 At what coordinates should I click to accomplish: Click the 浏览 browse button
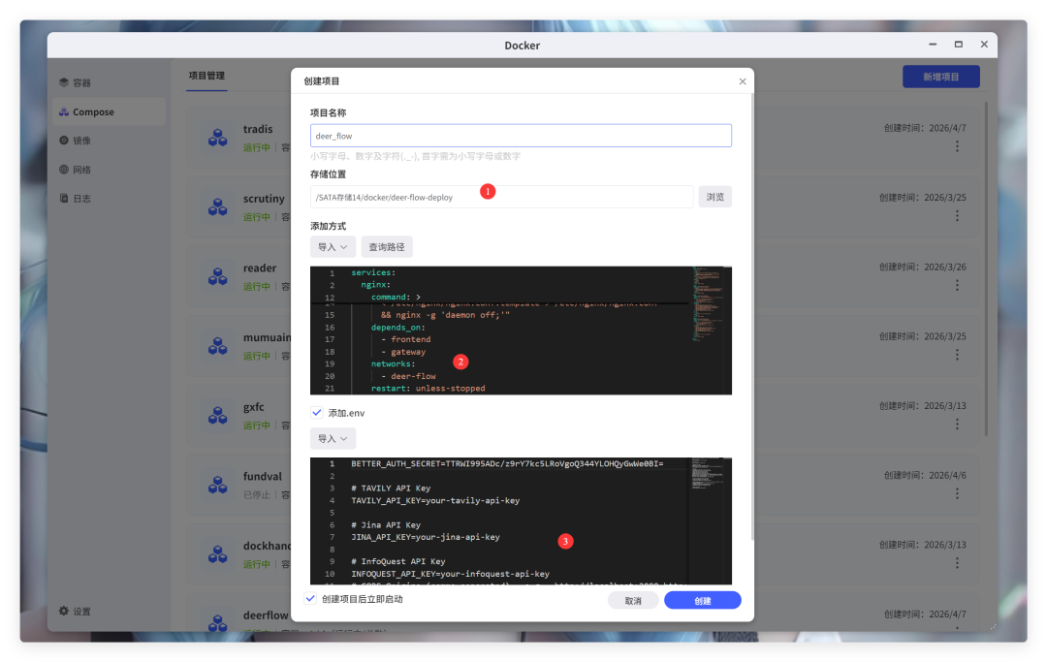click(715, 197)
